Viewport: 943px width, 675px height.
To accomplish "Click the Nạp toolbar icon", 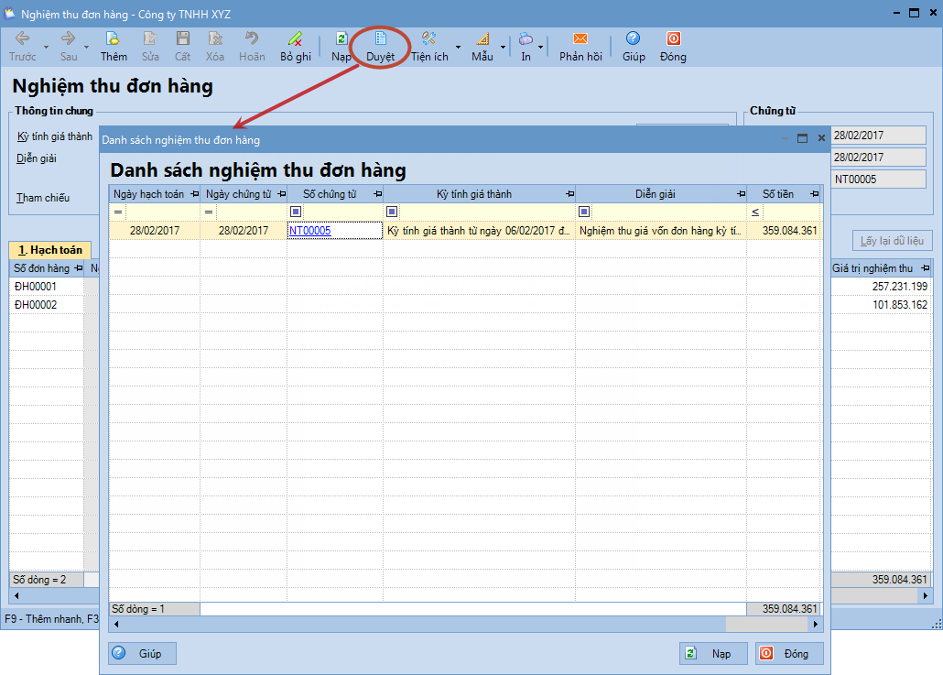I will (341, 39).
